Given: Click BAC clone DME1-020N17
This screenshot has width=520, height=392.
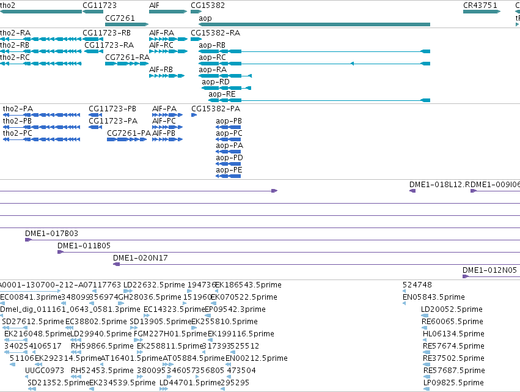Looking at the screenshot, I should [x=317, y=265].
